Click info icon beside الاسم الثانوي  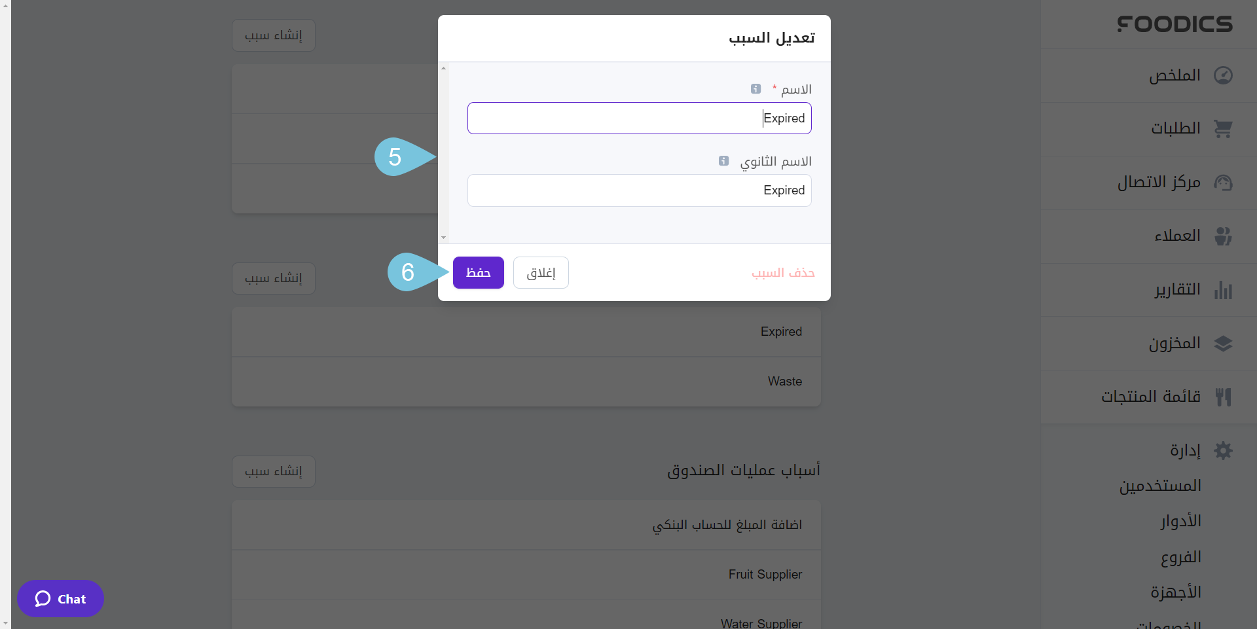coord(723,161)
